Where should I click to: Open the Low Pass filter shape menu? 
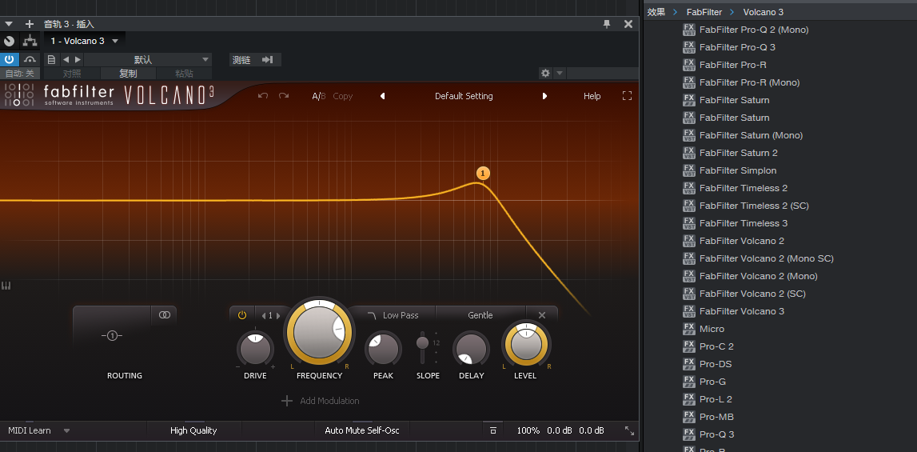point(393,315)
